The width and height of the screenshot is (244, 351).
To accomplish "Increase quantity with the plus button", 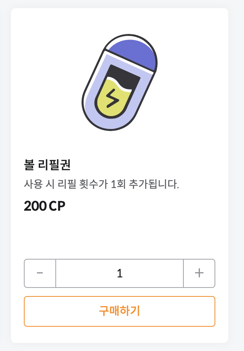I will click(199, 273).
